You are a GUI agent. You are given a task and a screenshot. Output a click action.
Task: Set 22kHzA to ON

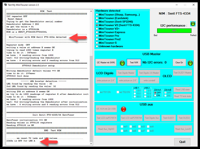coord(155,95)
